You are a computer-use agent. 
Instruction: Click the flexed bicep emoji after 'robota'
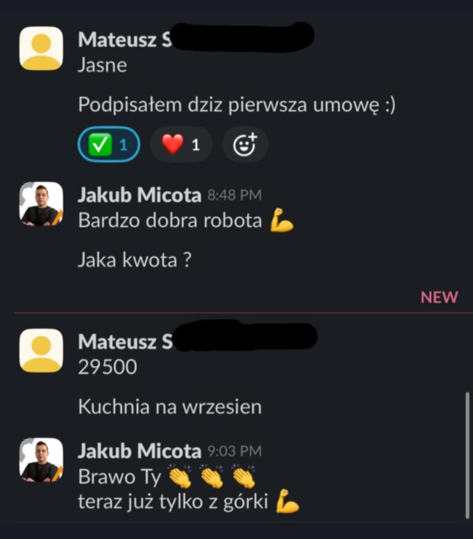[x=282, y=220]
